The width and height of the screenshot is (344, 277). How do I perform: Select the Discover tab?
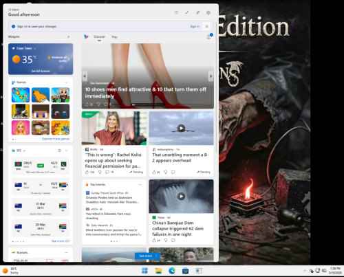click(99, 36)
